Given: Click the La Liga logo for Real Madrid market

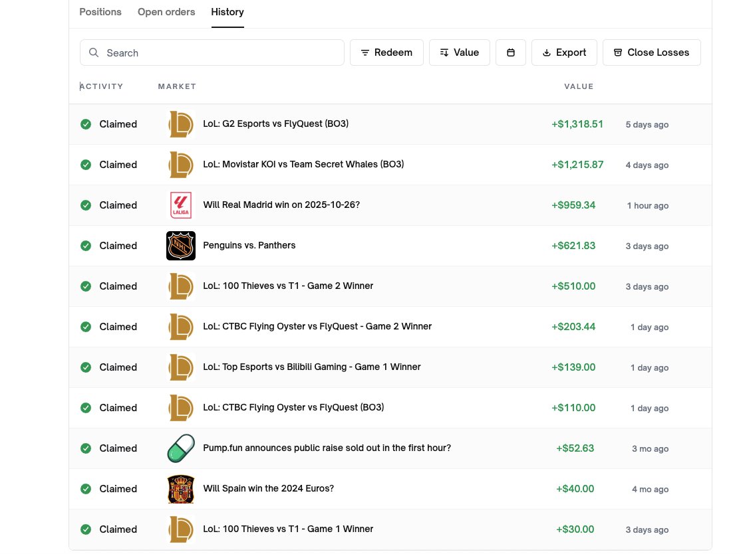Looking at the screenshot, I should [x=180, y=205].
